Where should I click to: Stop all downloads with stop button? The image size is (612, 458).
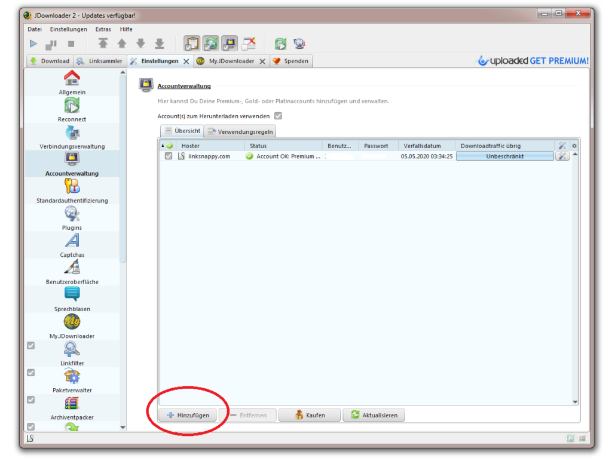pyautogui.click(x=71, y=44)
